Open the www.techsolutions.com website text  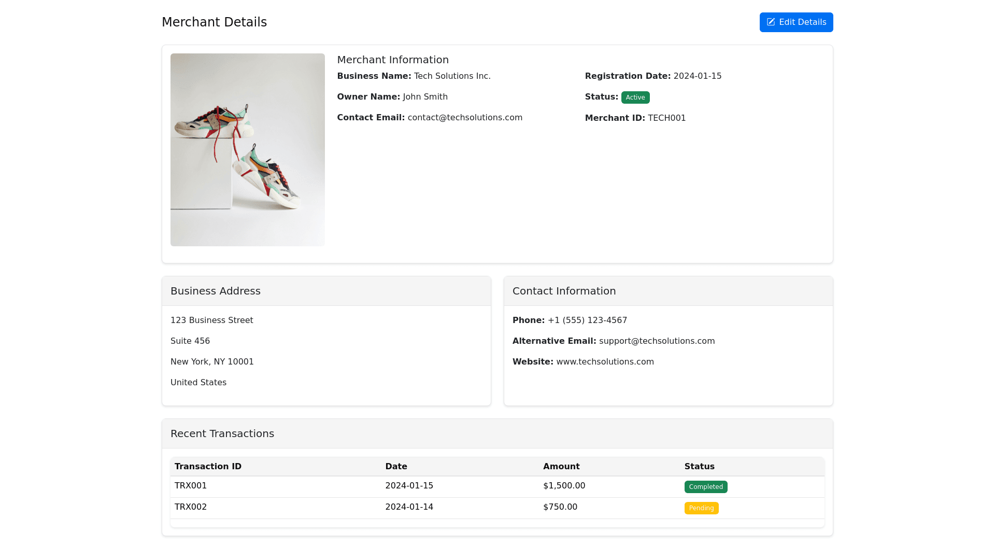pos(605,362)
